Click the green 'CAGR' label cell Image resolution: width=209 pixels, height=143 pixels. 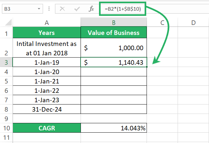click(x=47, y=128)
